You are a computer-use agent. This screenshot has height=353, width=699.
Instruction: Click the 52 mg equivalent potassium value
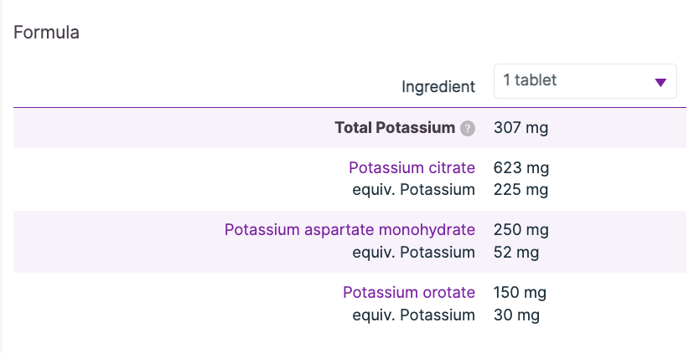[516, 252]
